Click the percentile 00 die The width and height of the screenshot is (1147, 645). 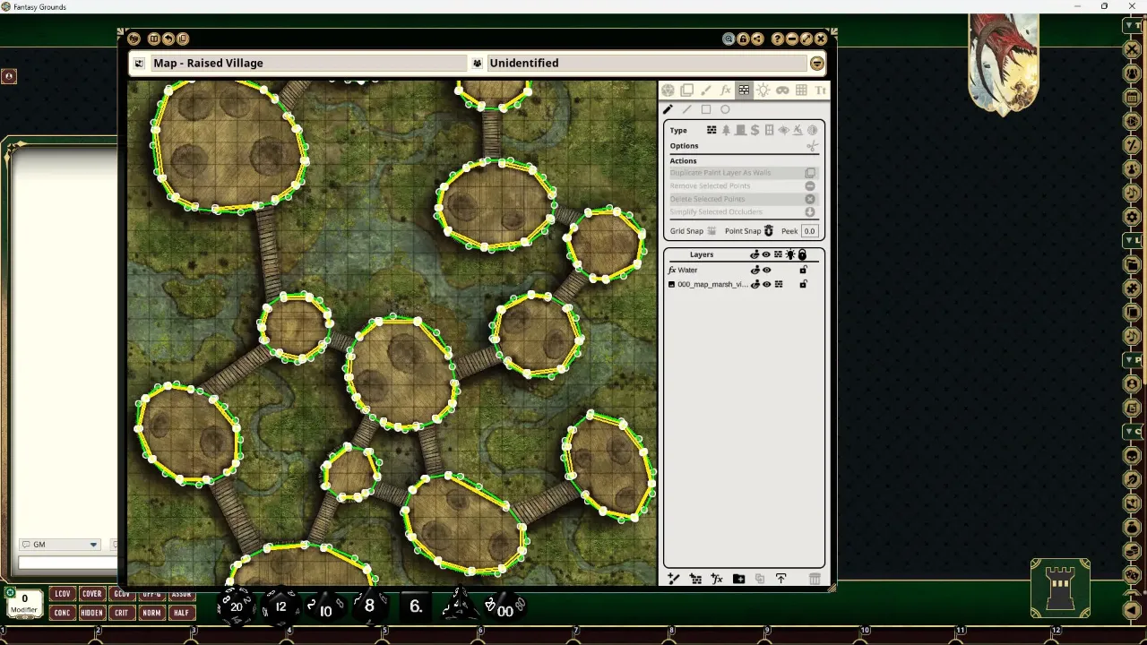point(505,607)
